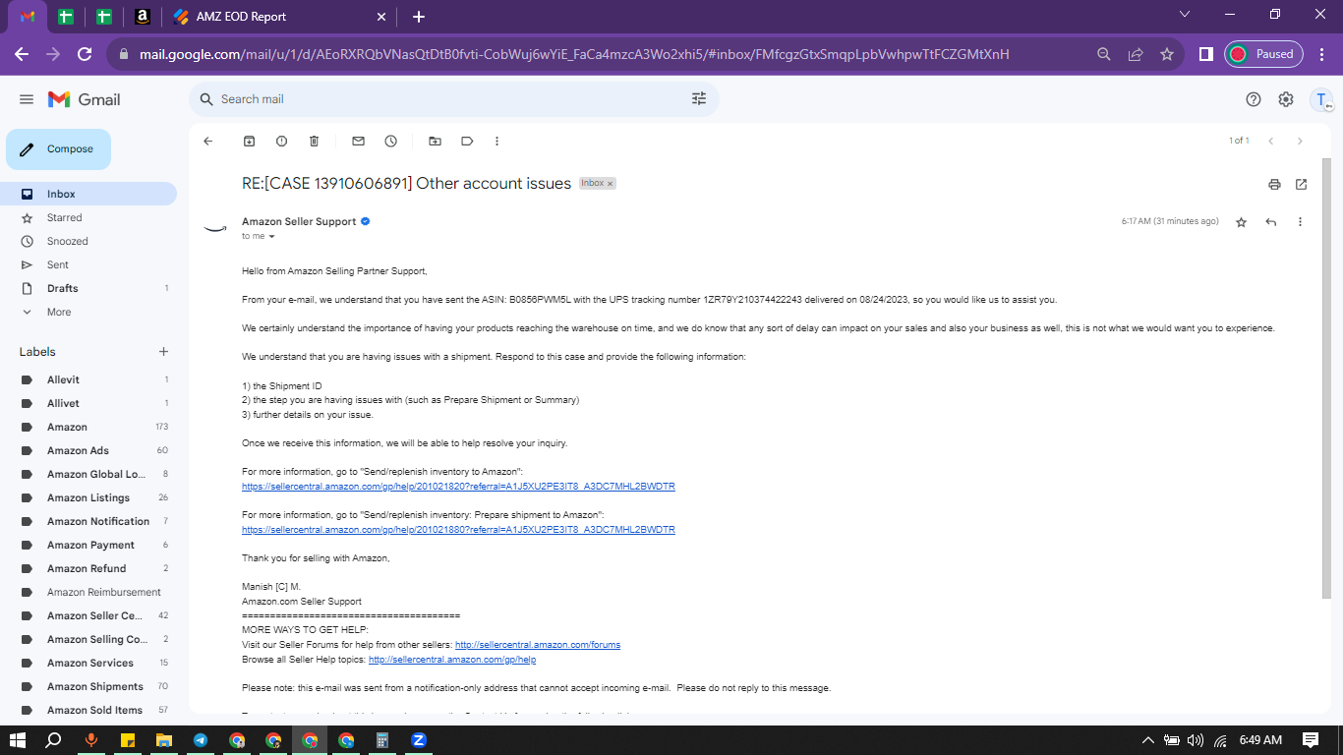Open Gmail Support help icon
The width and height of the screenshot is (1343, 755).
click(1253, 99)
